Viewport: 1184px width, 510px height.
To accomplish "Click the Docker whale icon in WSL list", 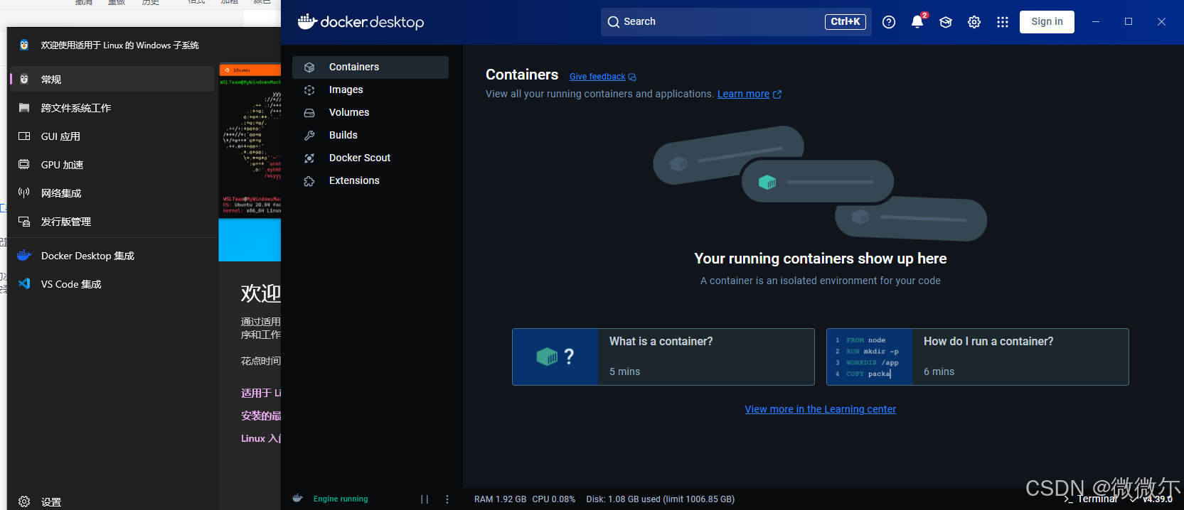I will [24, 255].
